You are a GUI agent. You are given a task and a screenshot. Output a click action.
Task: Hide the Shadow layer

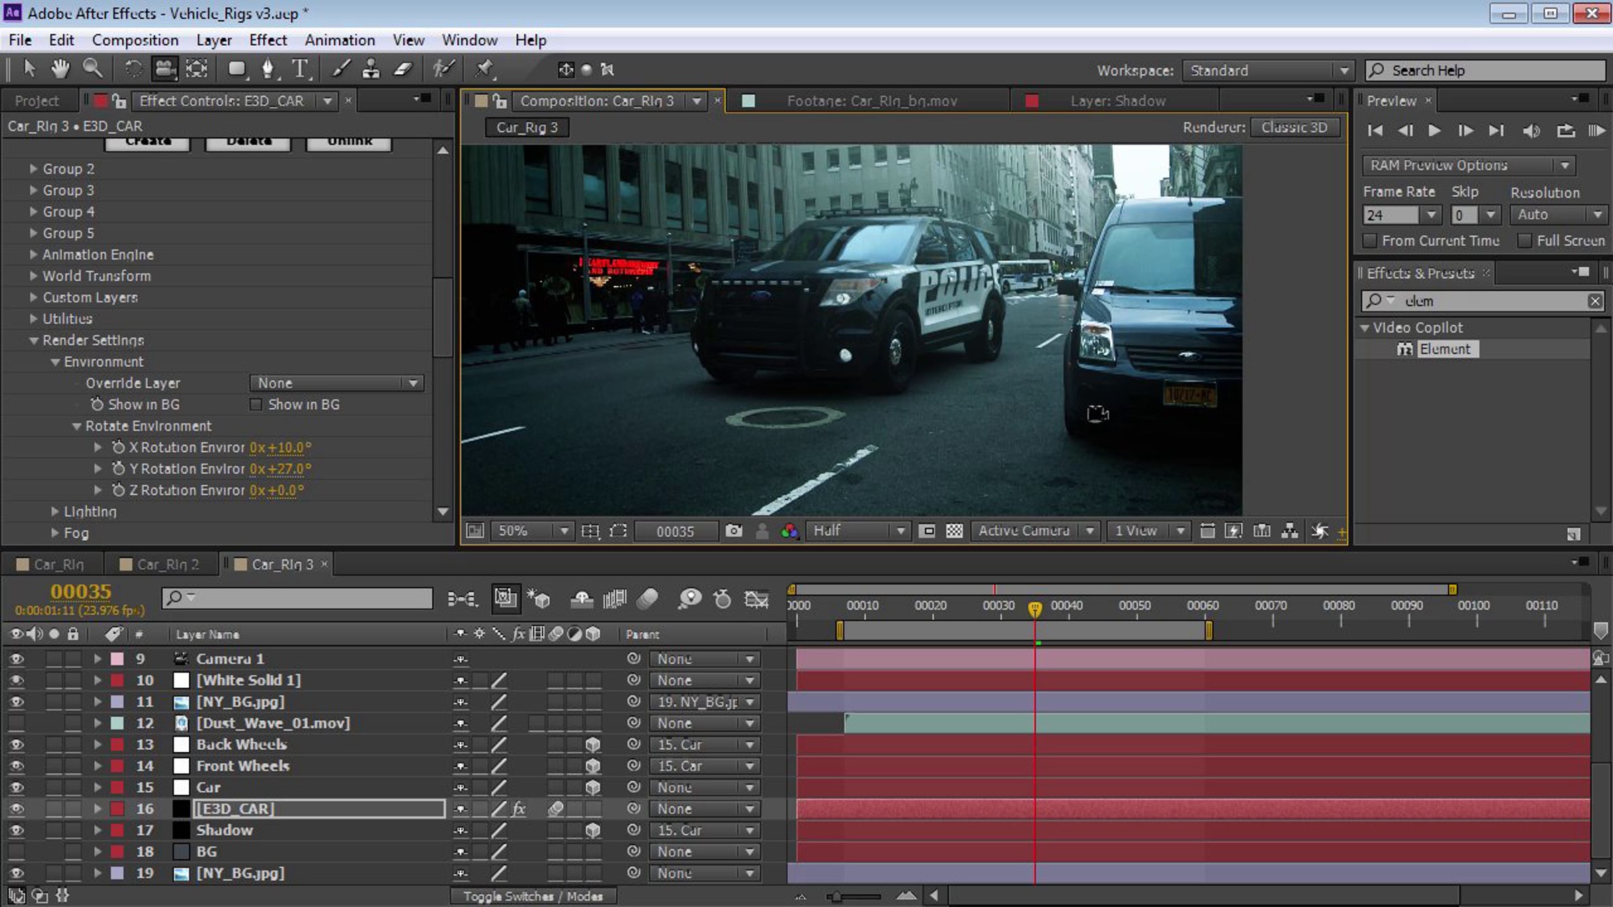[x=16, y=830]
